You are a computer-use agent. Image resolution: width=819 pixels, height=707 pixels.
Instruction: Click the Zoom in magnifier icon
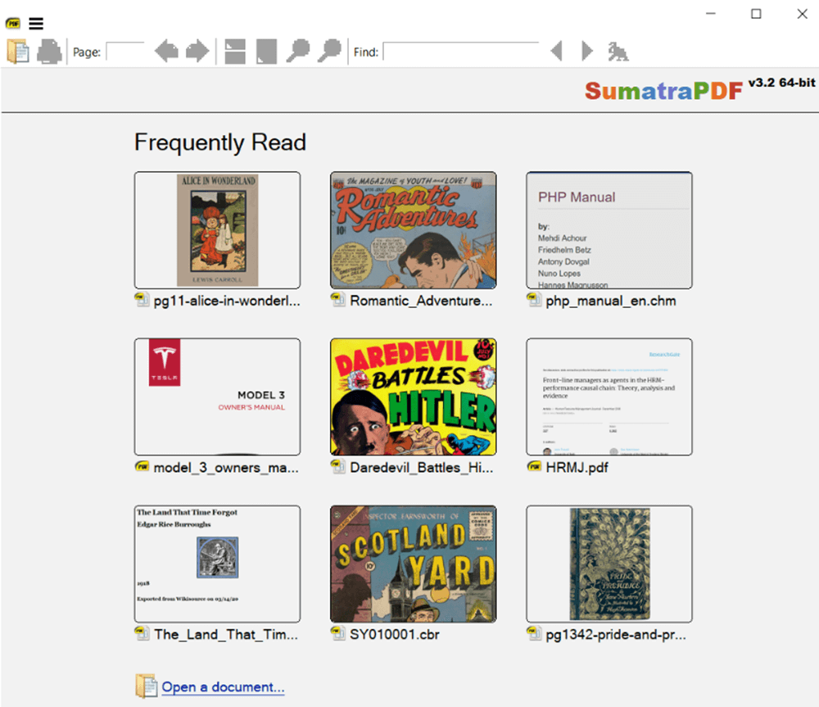pyautogui.click(x=329, y=52)
